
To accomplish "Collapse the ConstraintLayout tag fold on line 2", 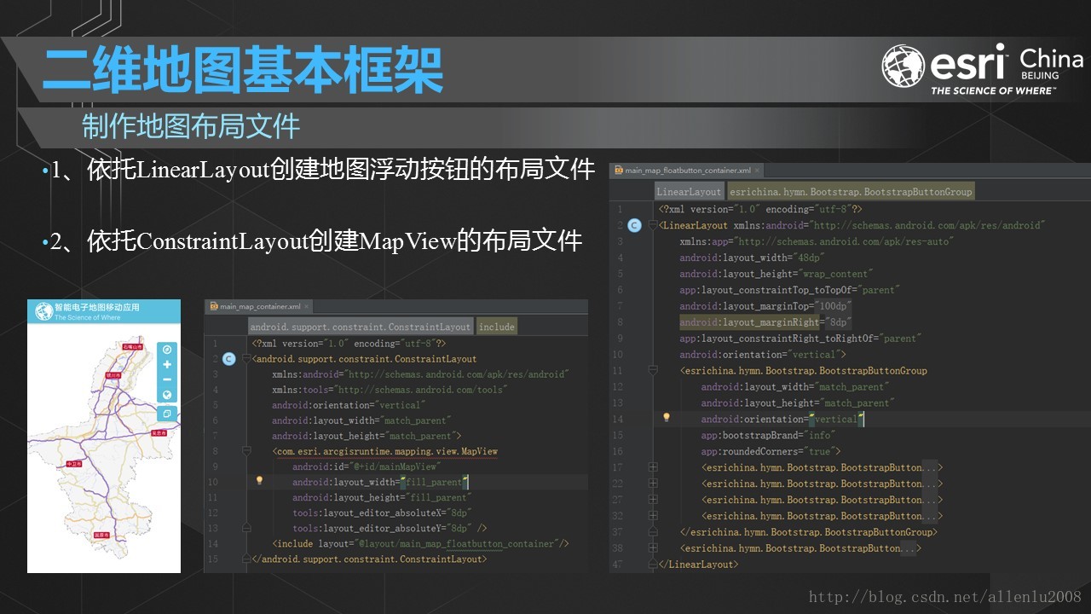I will pos(245,359).
